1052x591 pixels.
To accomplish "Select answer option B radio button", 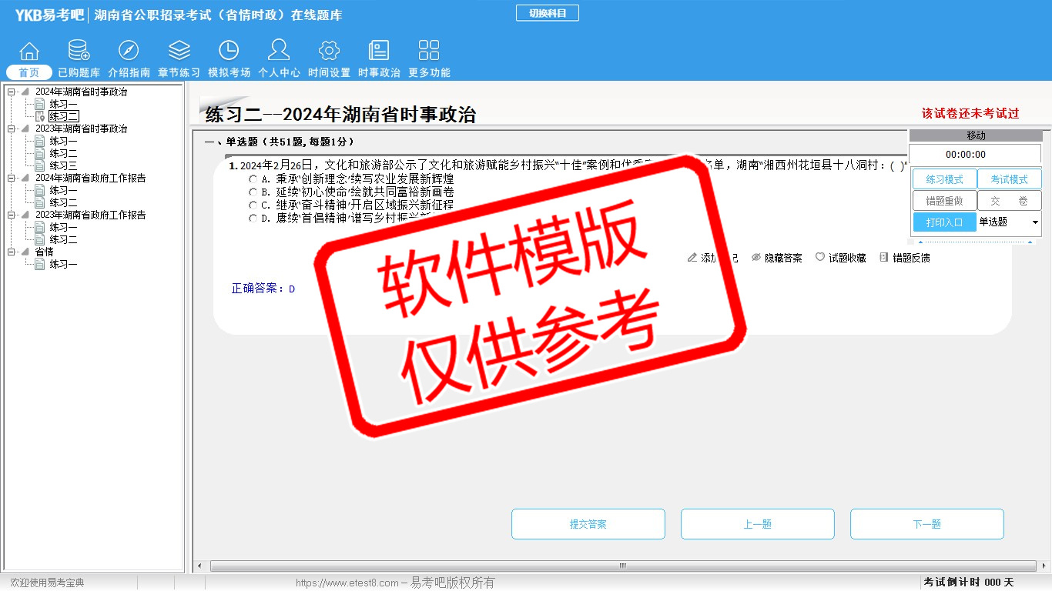I will point(253,192).
